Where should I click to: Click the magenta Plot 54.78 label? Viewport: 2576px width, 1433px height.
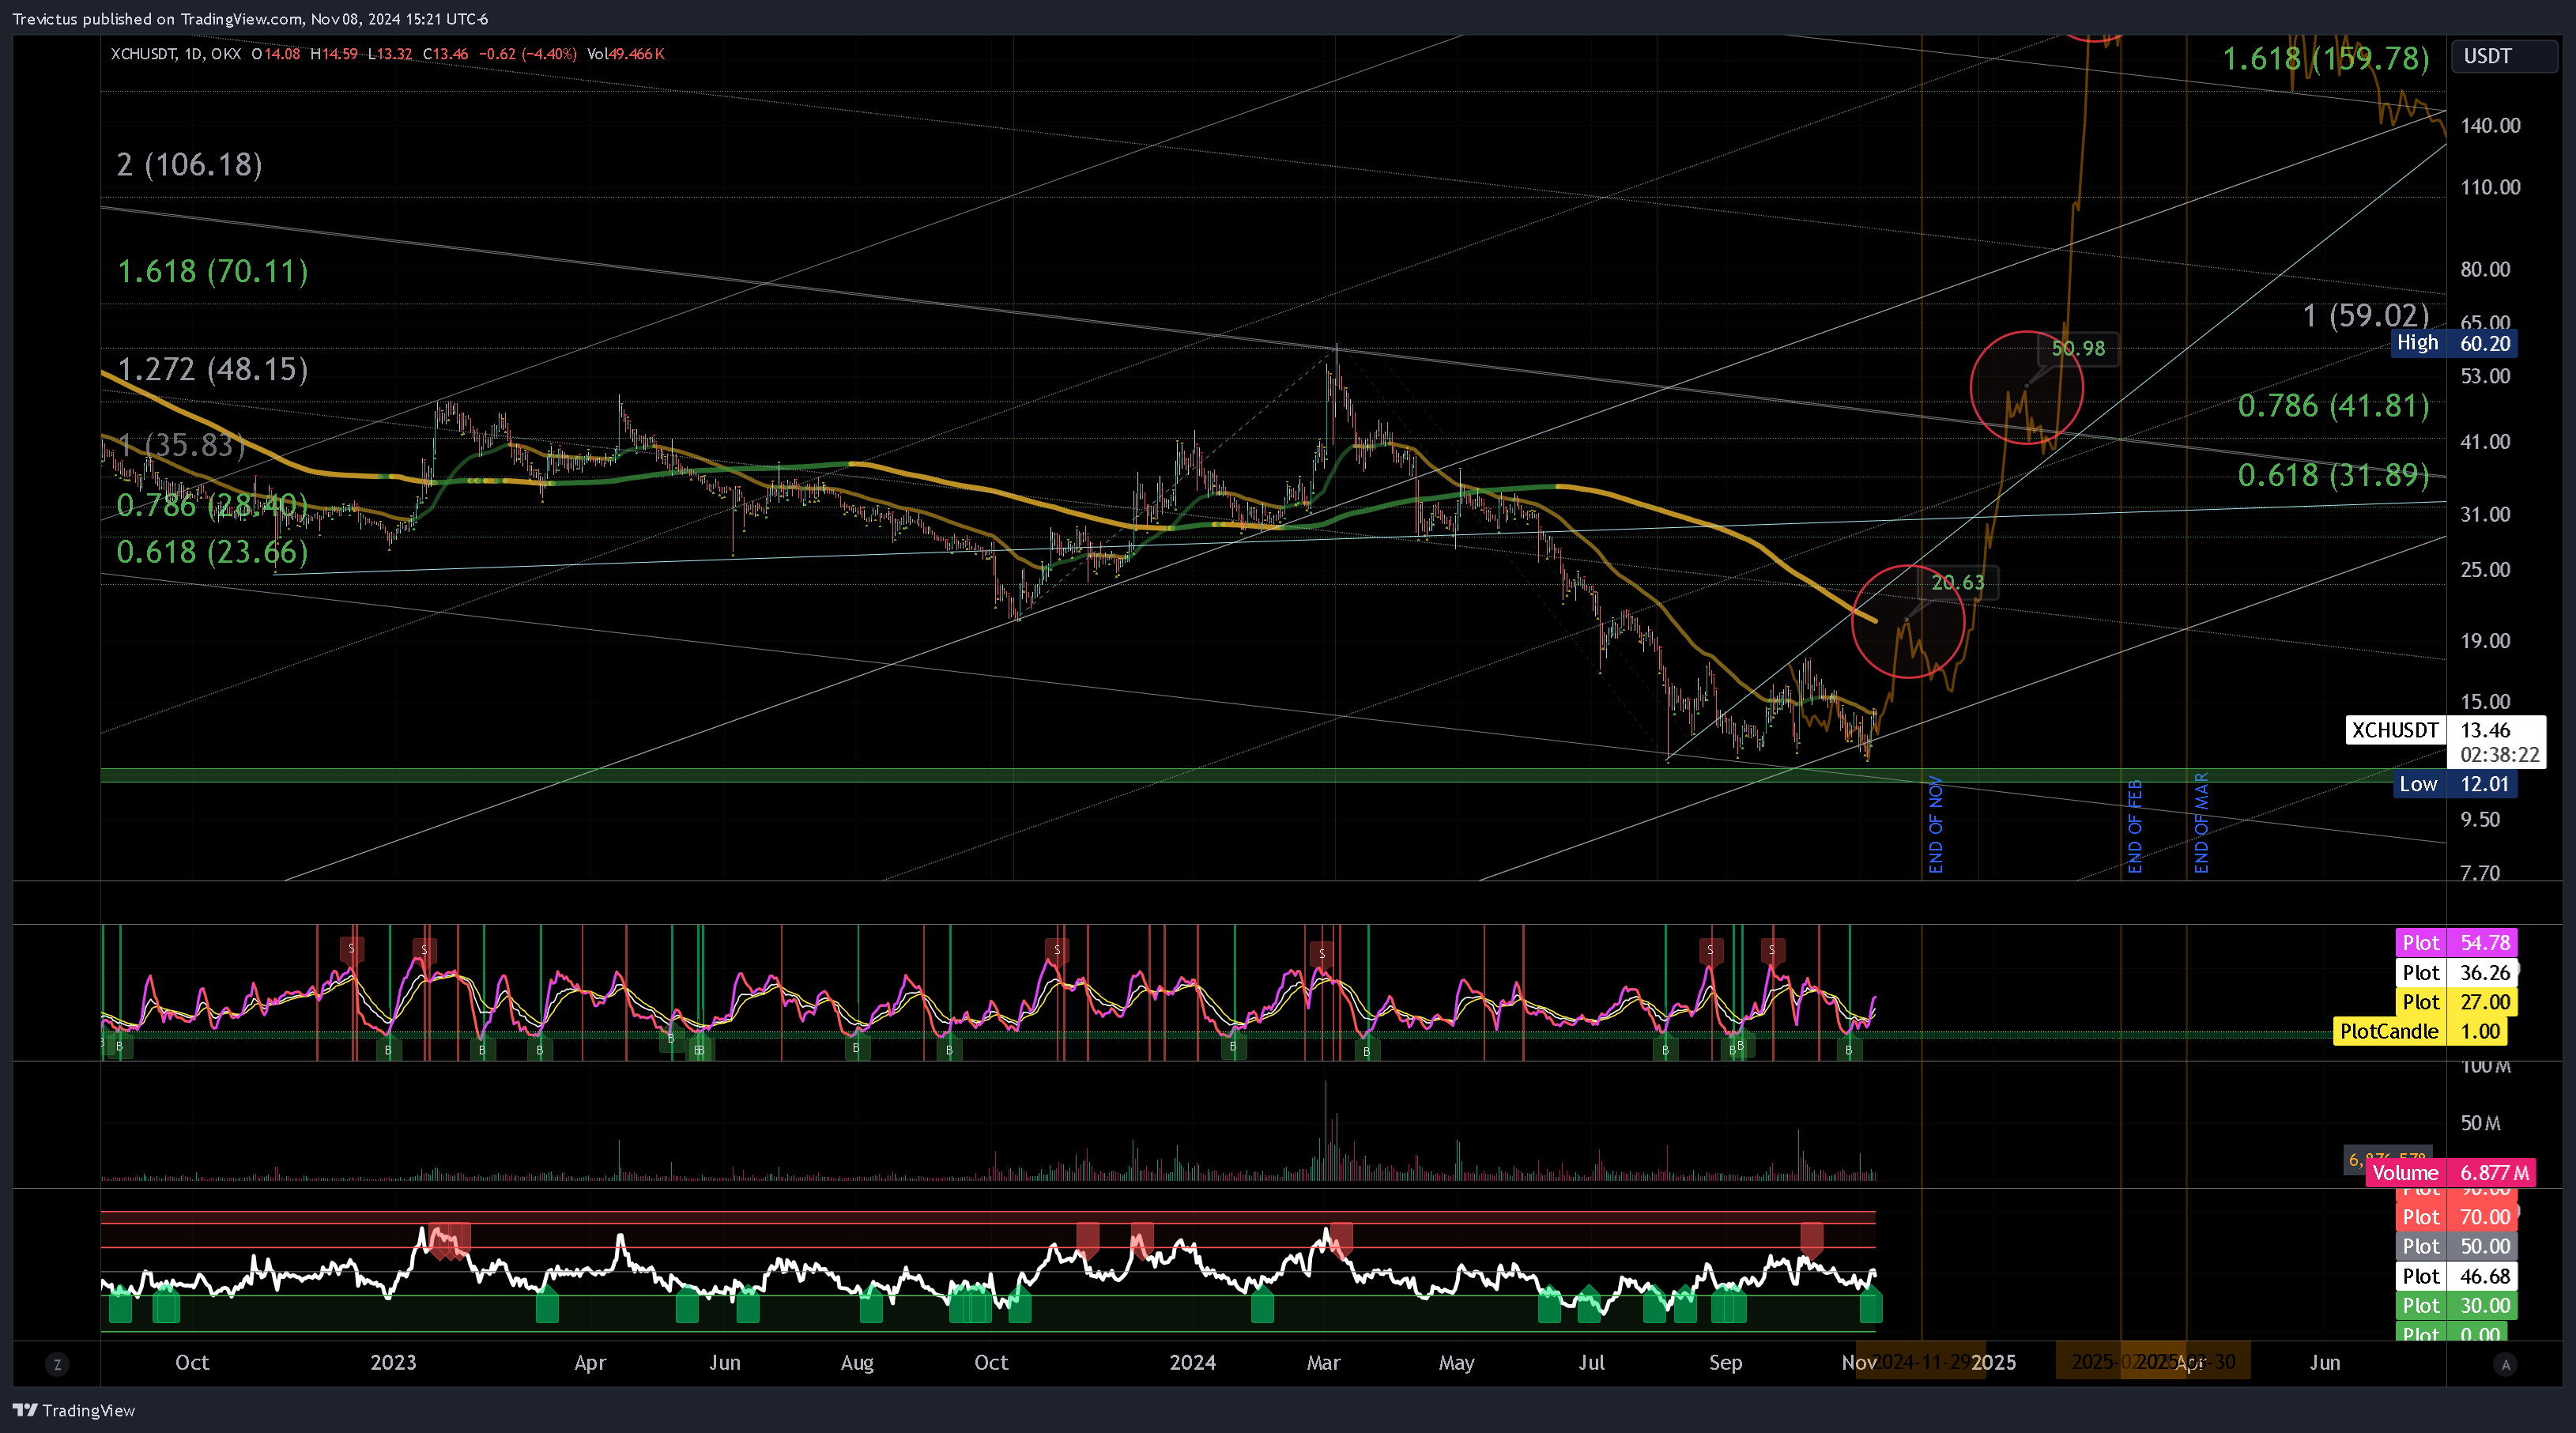pyautogui.click(x=2455, y=943)
